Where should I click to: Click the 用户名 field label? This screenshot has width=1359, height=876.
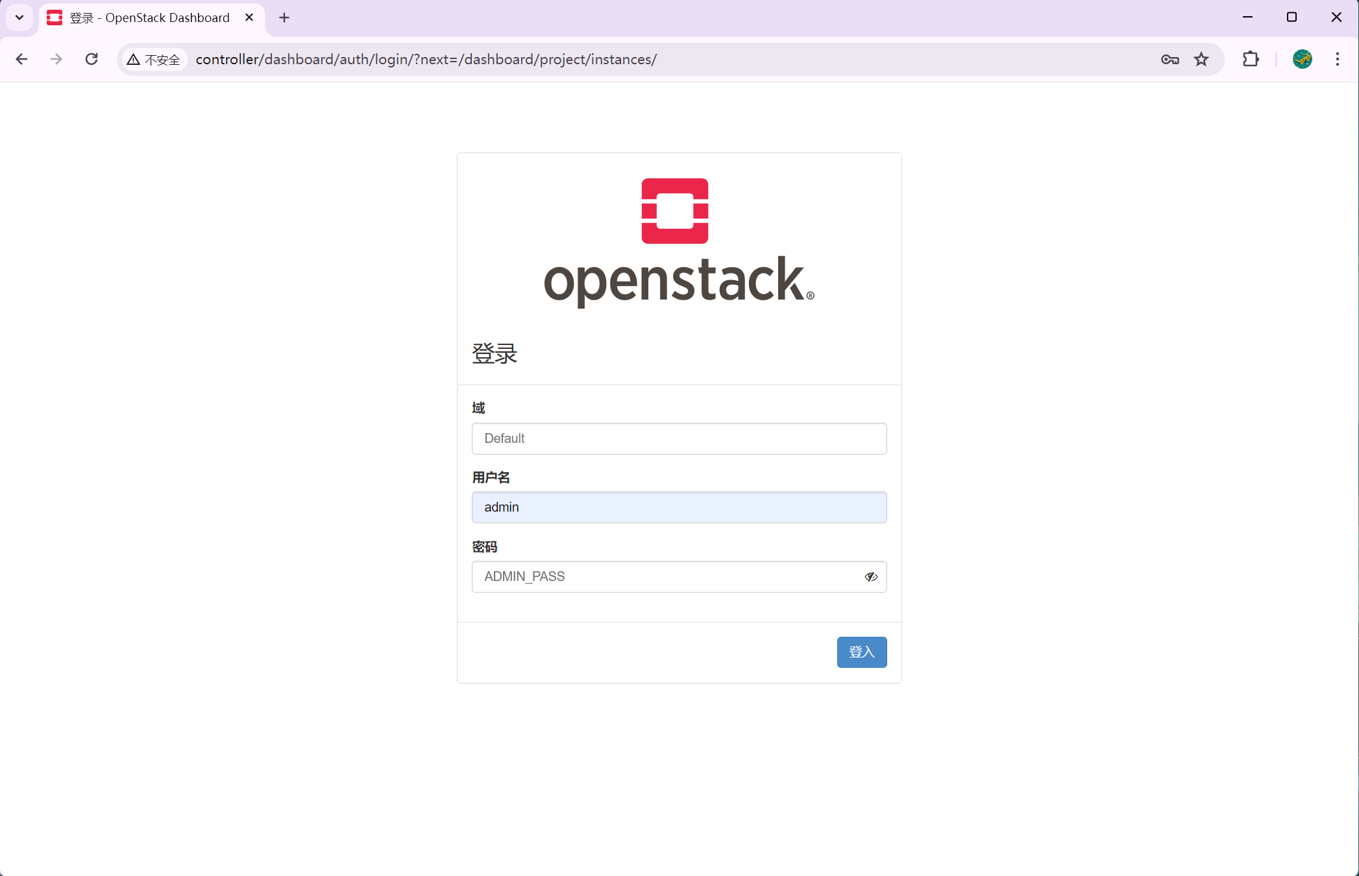491,477
